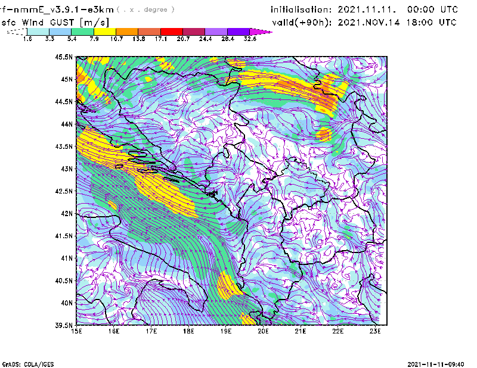477x368 pixels.
Task: Click the '39.5N' latitude label
Action: click(64, 326)
